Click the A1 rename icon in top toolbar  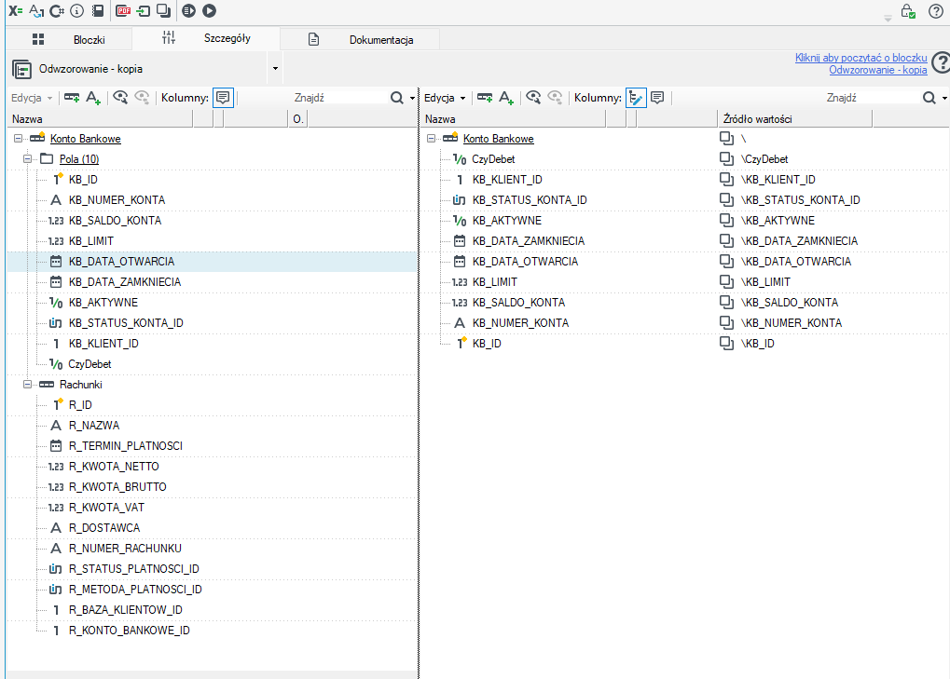click(36, 10)
